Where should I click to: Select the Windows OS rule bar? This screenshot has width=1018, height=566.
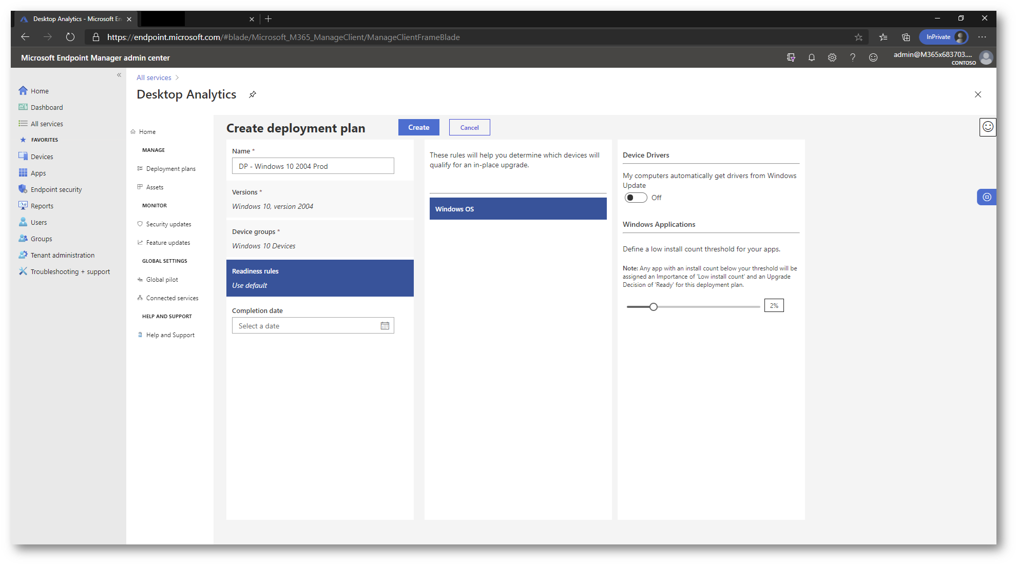coord(518,209)
